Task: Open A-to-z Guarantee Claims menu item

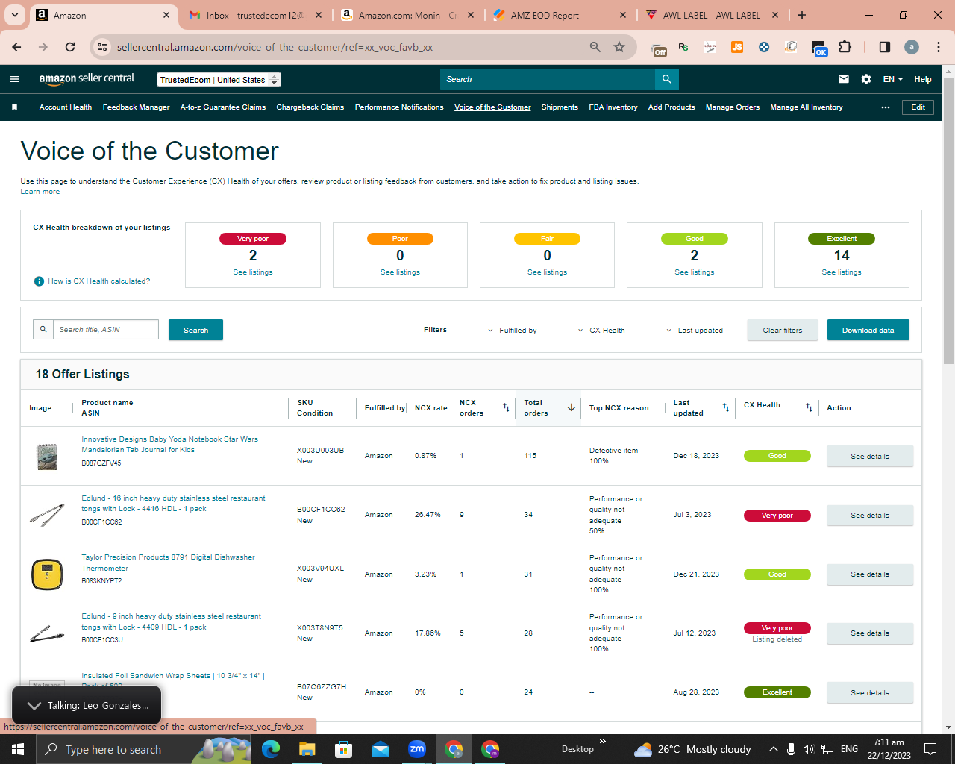Action: pos(223,107)
